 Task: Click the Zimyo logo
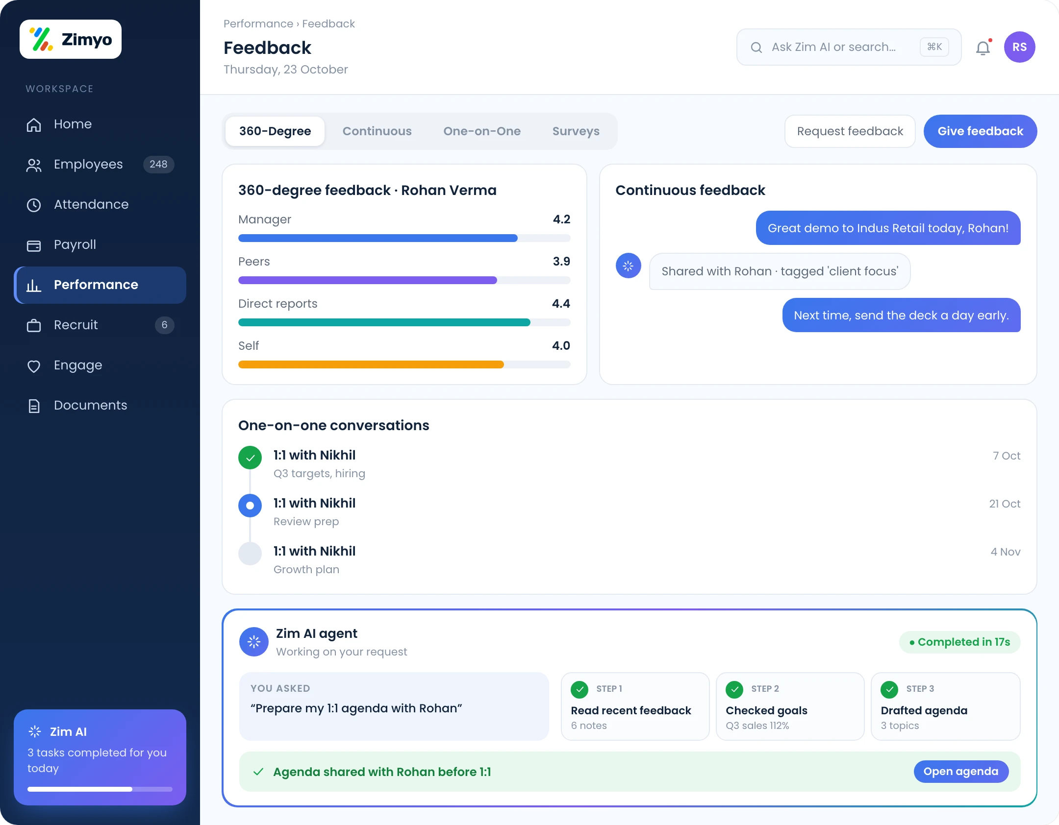click(x=71, y=39)
